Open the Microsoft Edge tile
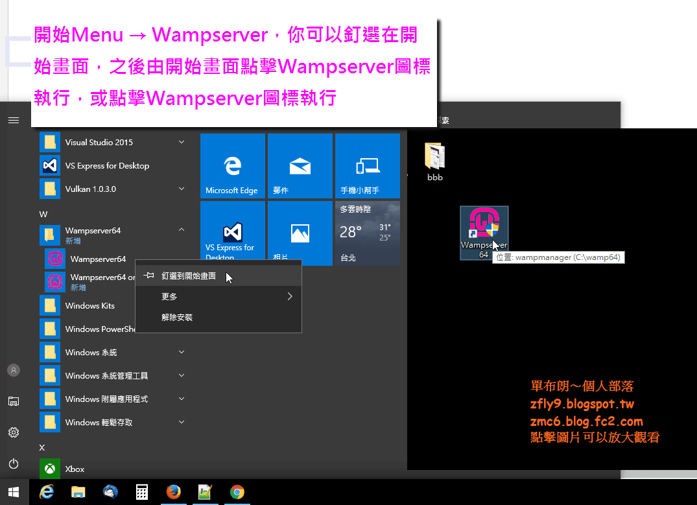The width and height of the screenshot is (697, 505). tap(233, 166)
